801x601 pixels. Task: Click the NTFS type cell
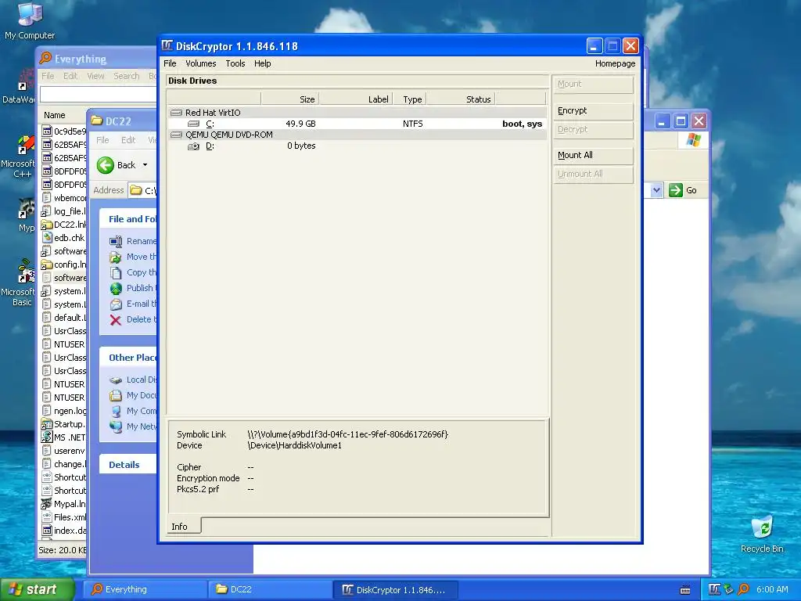point(413,124)
